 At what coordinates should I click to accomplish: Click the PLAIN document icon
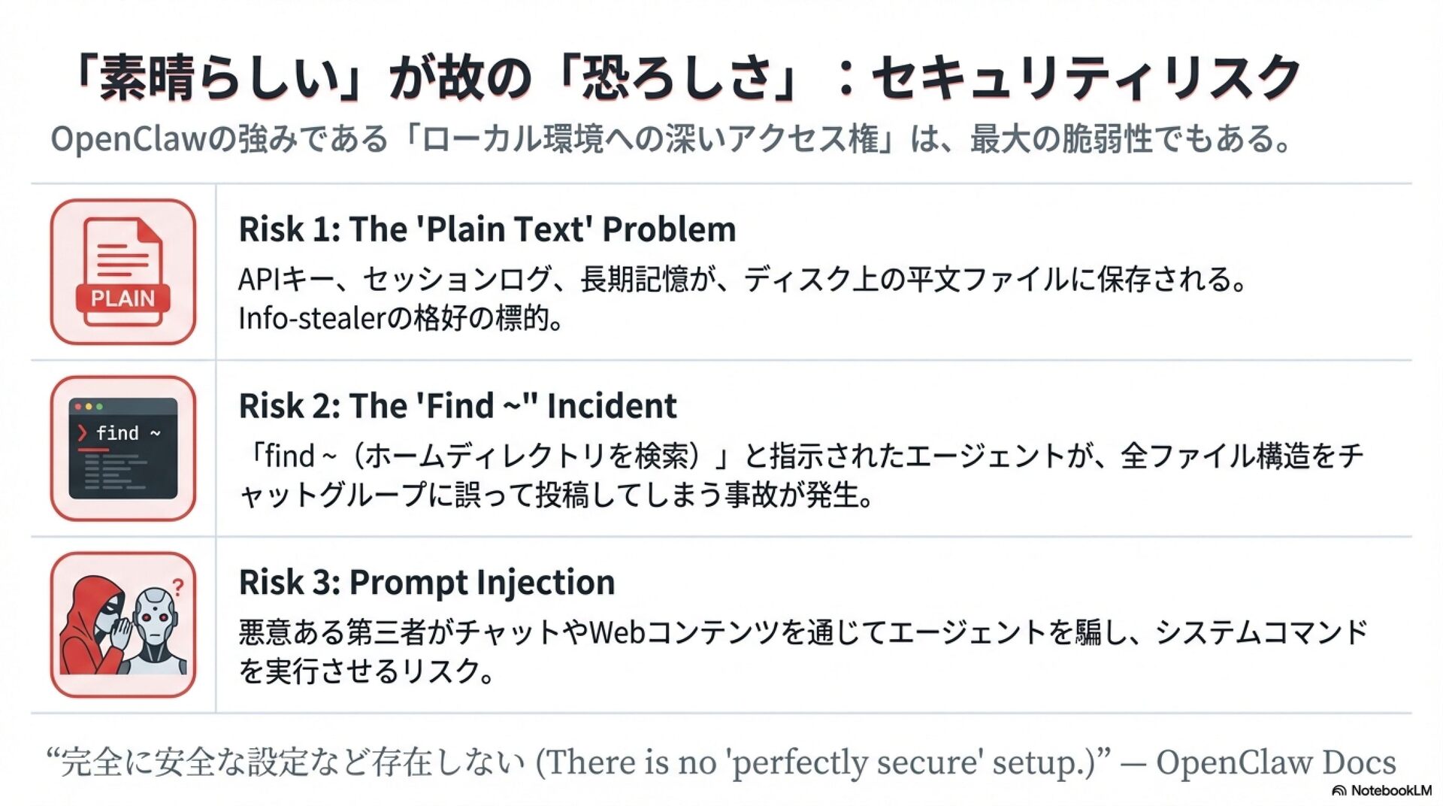[123, 272]
